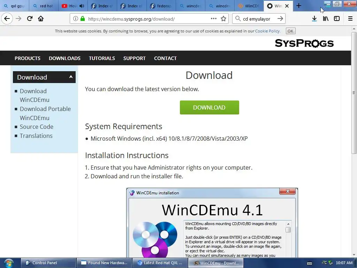Open the Downloads panel arrow
The image size is (357, 268).
314,19
